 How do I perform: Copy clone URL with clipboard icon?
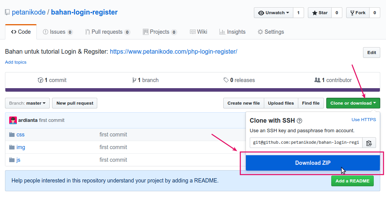369,143
